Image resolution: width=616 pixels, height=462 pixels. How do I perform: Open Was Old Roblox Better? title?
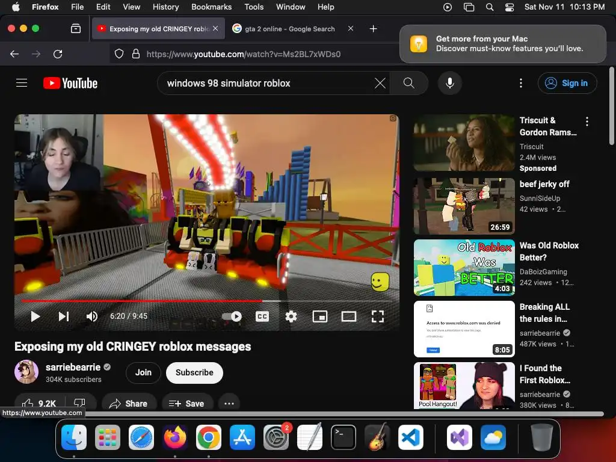pyautogui.click(x=549, y=251)
